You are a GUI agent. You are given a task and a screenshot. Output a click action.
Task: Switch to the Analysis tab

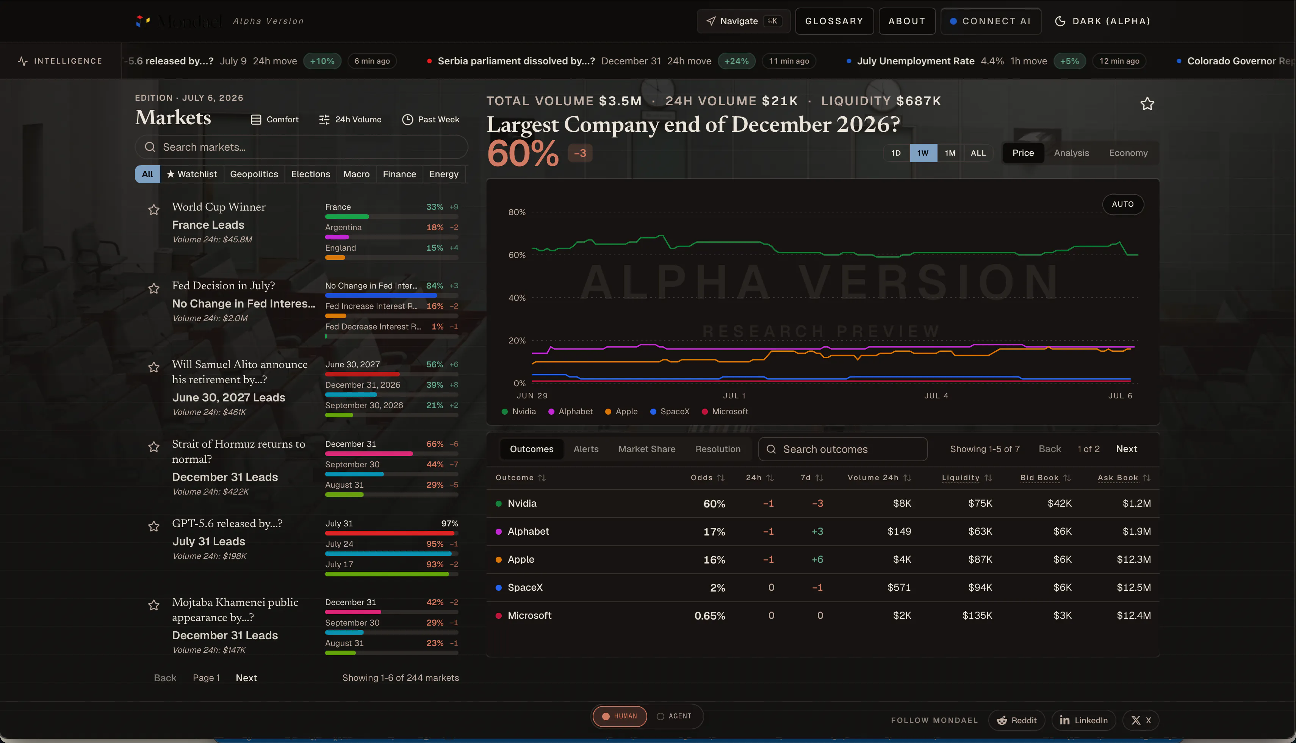point(1071,153)
